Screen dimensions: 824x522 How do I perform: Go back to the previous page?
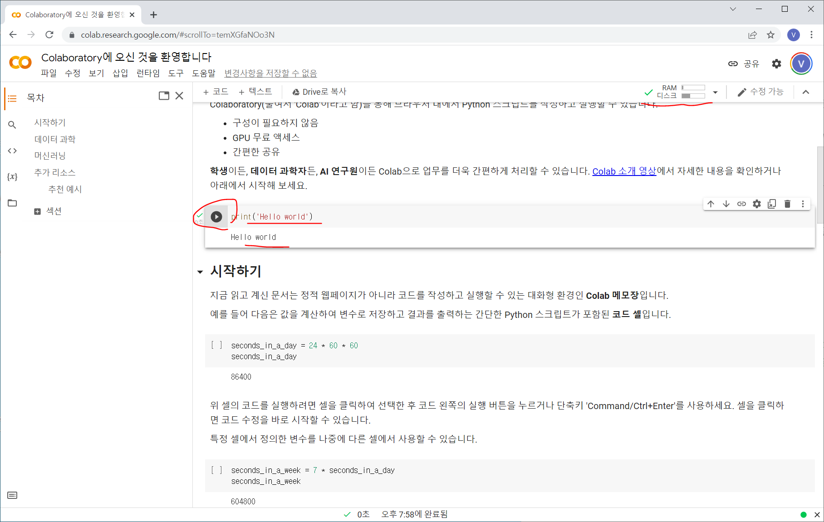[13, 35]
